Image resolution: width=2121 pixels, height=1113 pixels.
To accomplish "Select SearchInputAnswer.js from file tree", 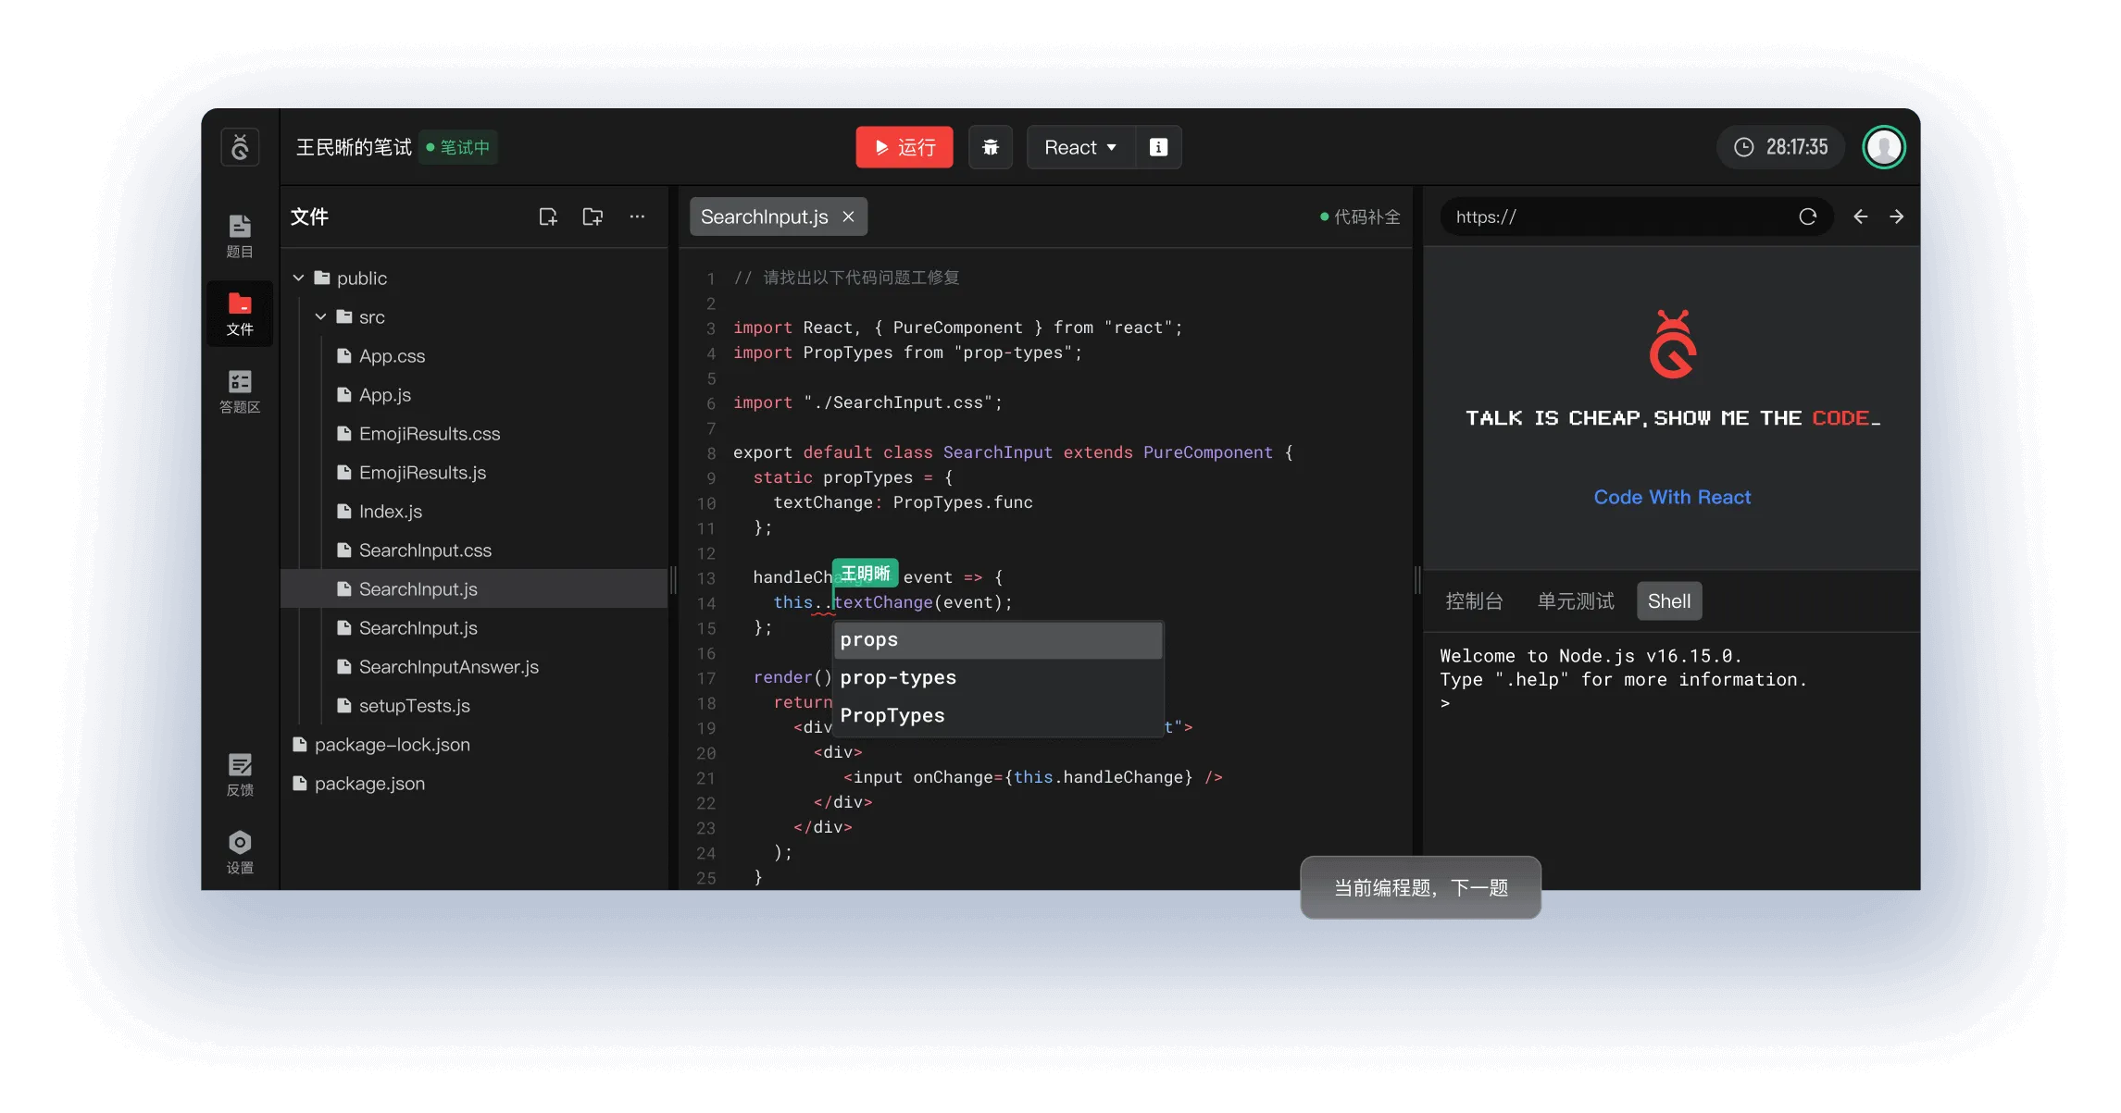I will (x=447, y=666).
